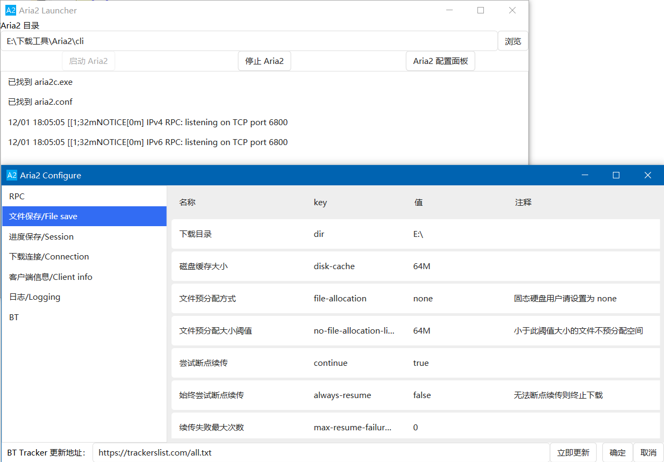Click IPv4 RPC listening log line

tap(148, 122)
